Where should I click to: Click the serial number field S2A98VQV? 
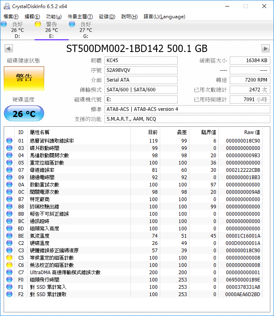(141, 70)
